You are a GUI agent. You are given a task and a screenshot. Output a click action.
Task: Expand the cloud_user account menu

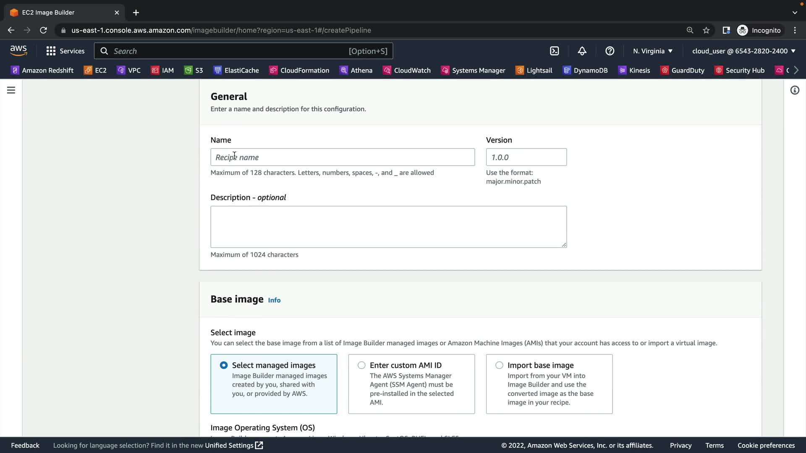pyautogui.click(x=743, y=51)
